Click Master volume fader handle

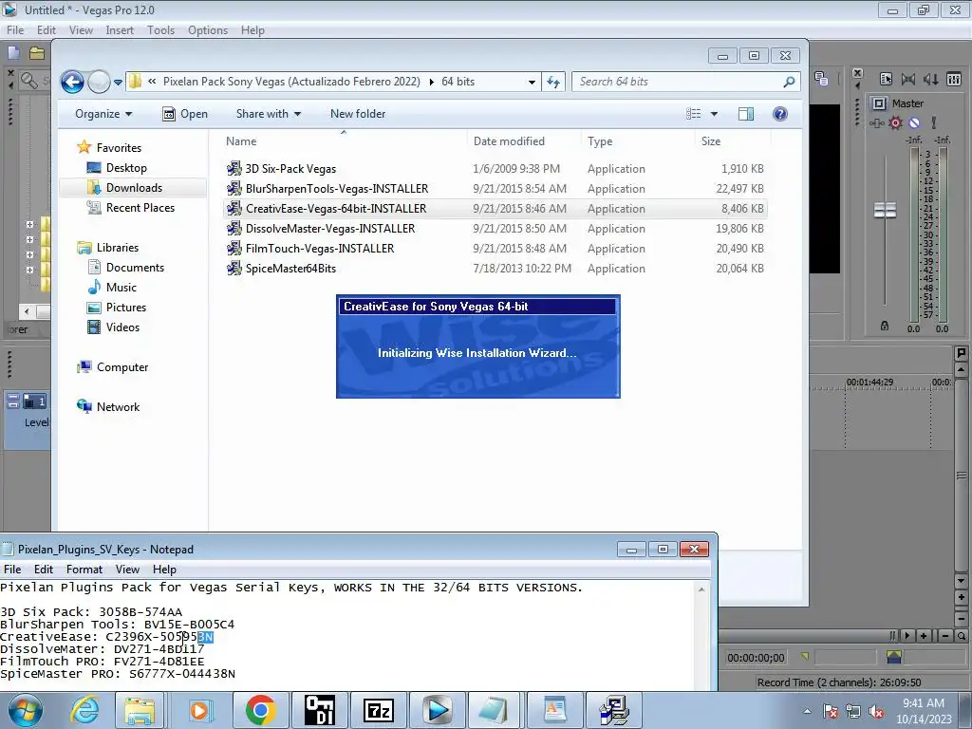click(x=885, y=210)
